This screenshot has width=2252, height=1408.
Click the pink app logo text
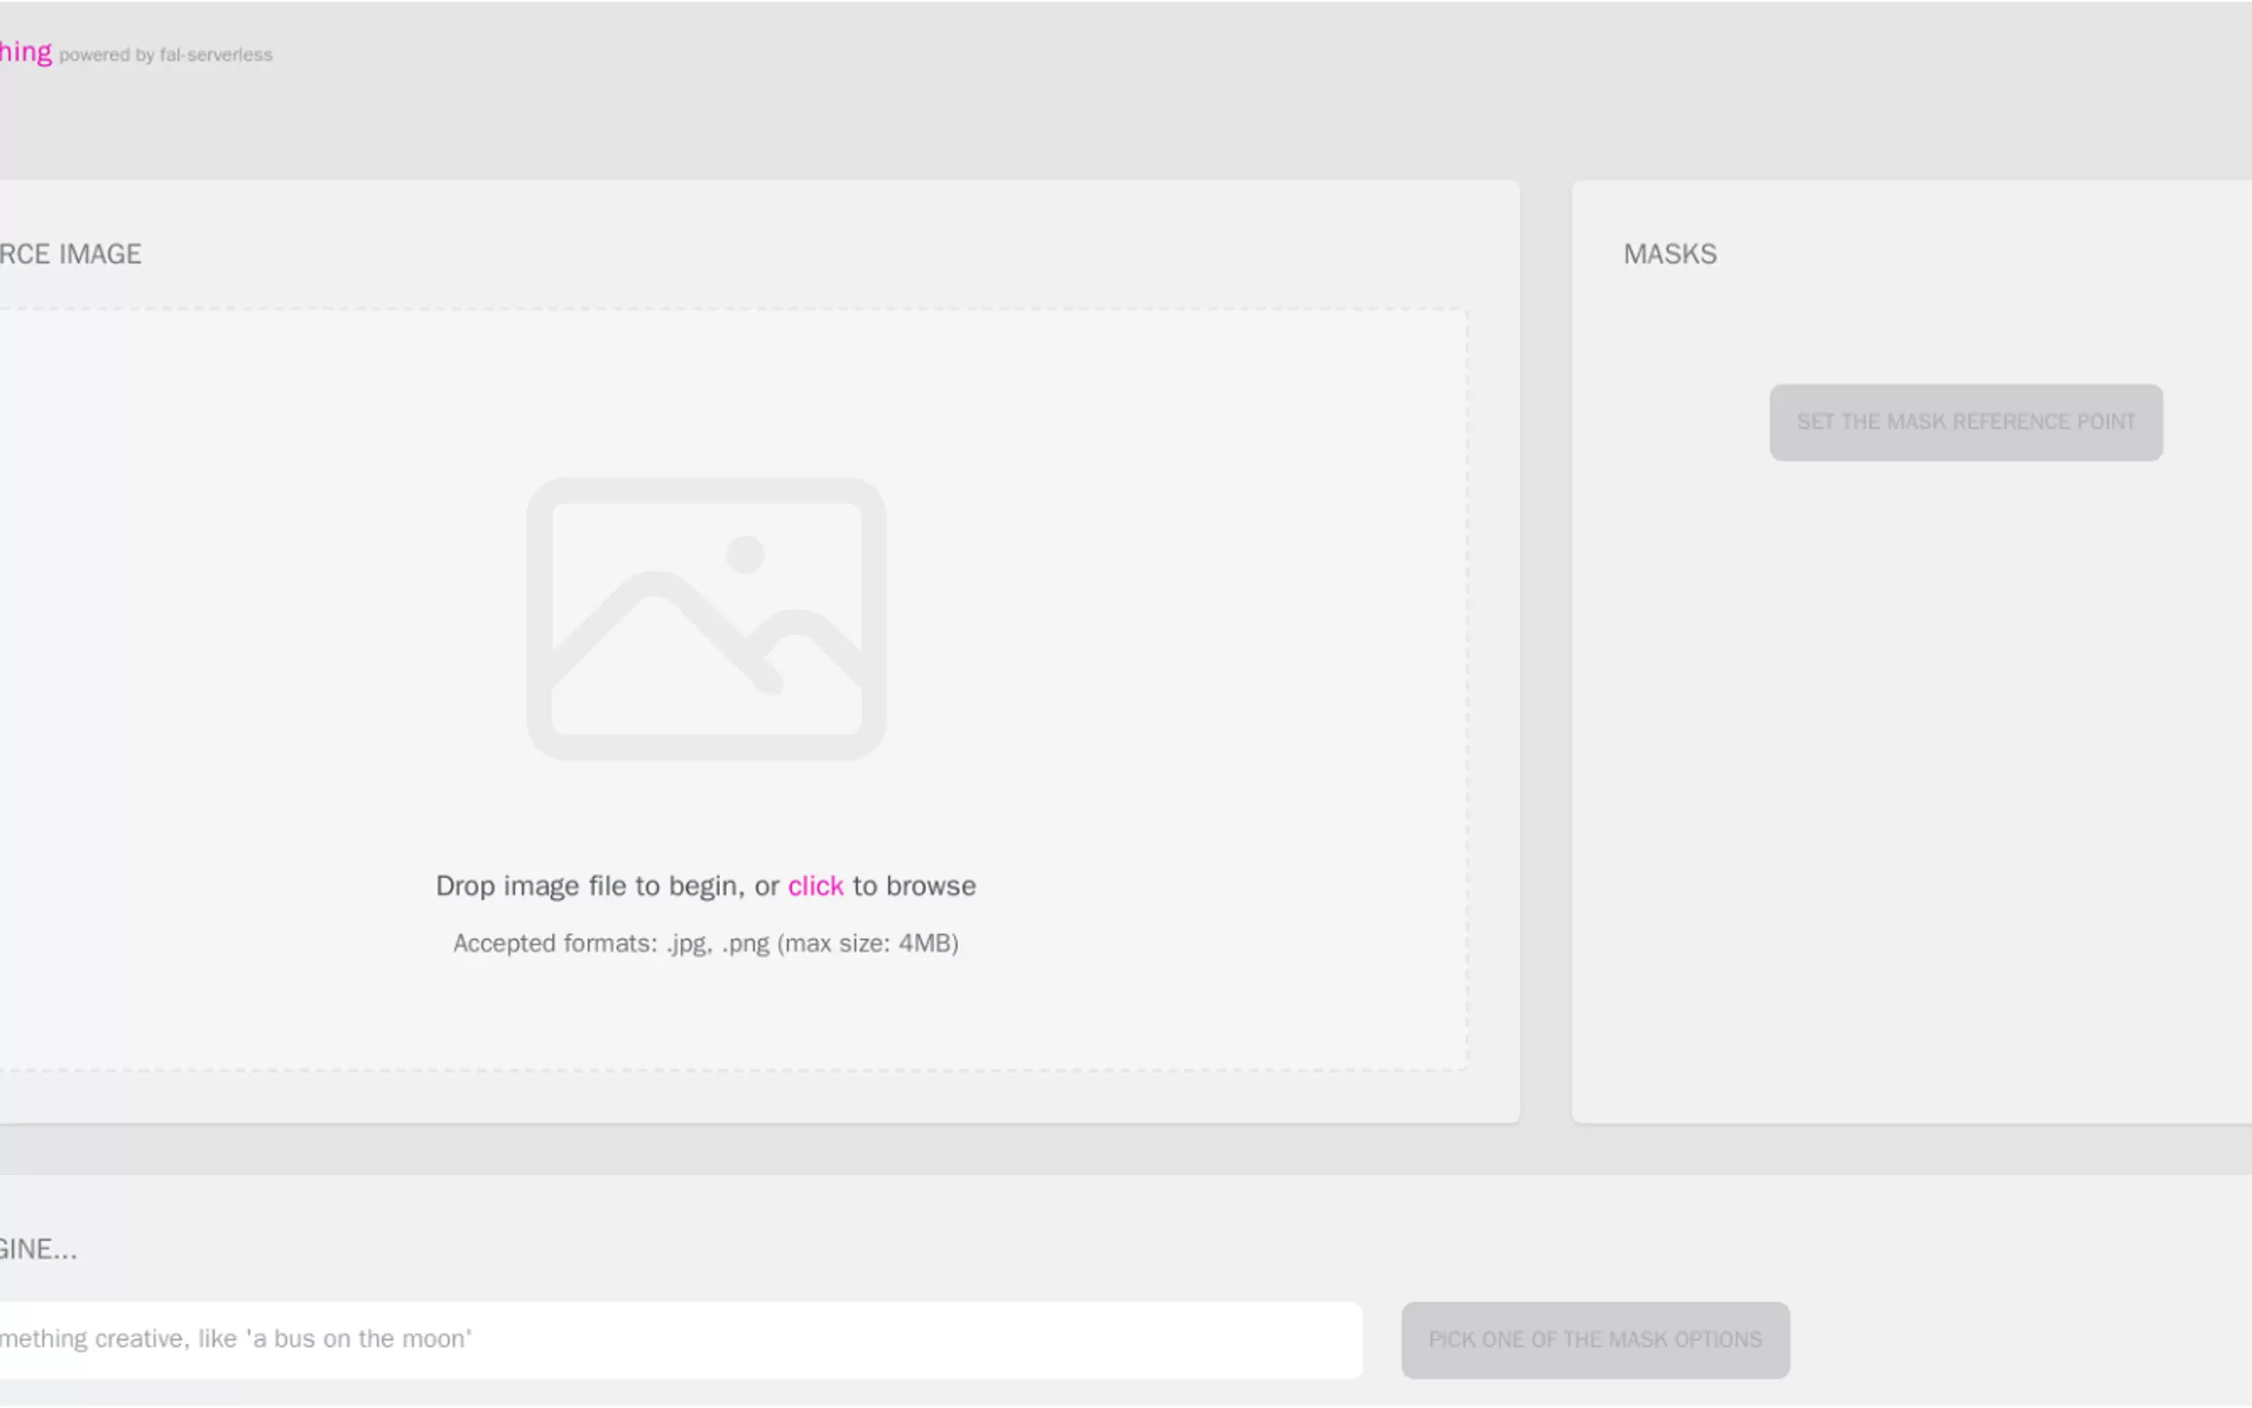click(25, 52)
